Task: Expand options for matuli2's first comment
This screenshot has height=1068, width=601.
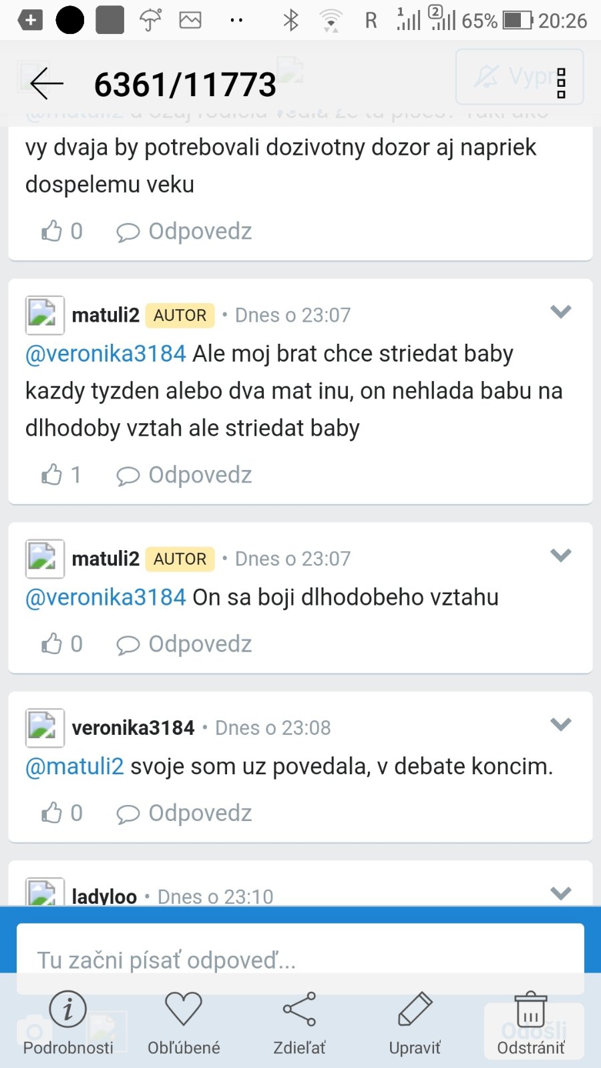Action: [x=560, y=312]
